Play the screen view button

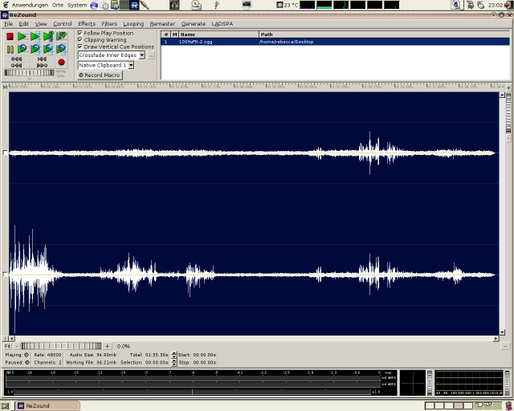tap(61, 36)
